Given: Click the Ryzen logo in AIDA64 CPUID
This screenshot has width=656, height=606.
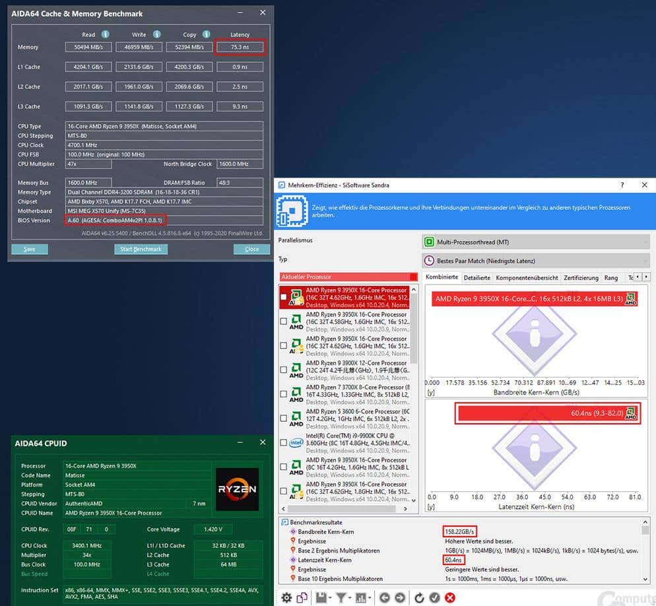Looking at the screenshot, I should (x=237, y=488).
